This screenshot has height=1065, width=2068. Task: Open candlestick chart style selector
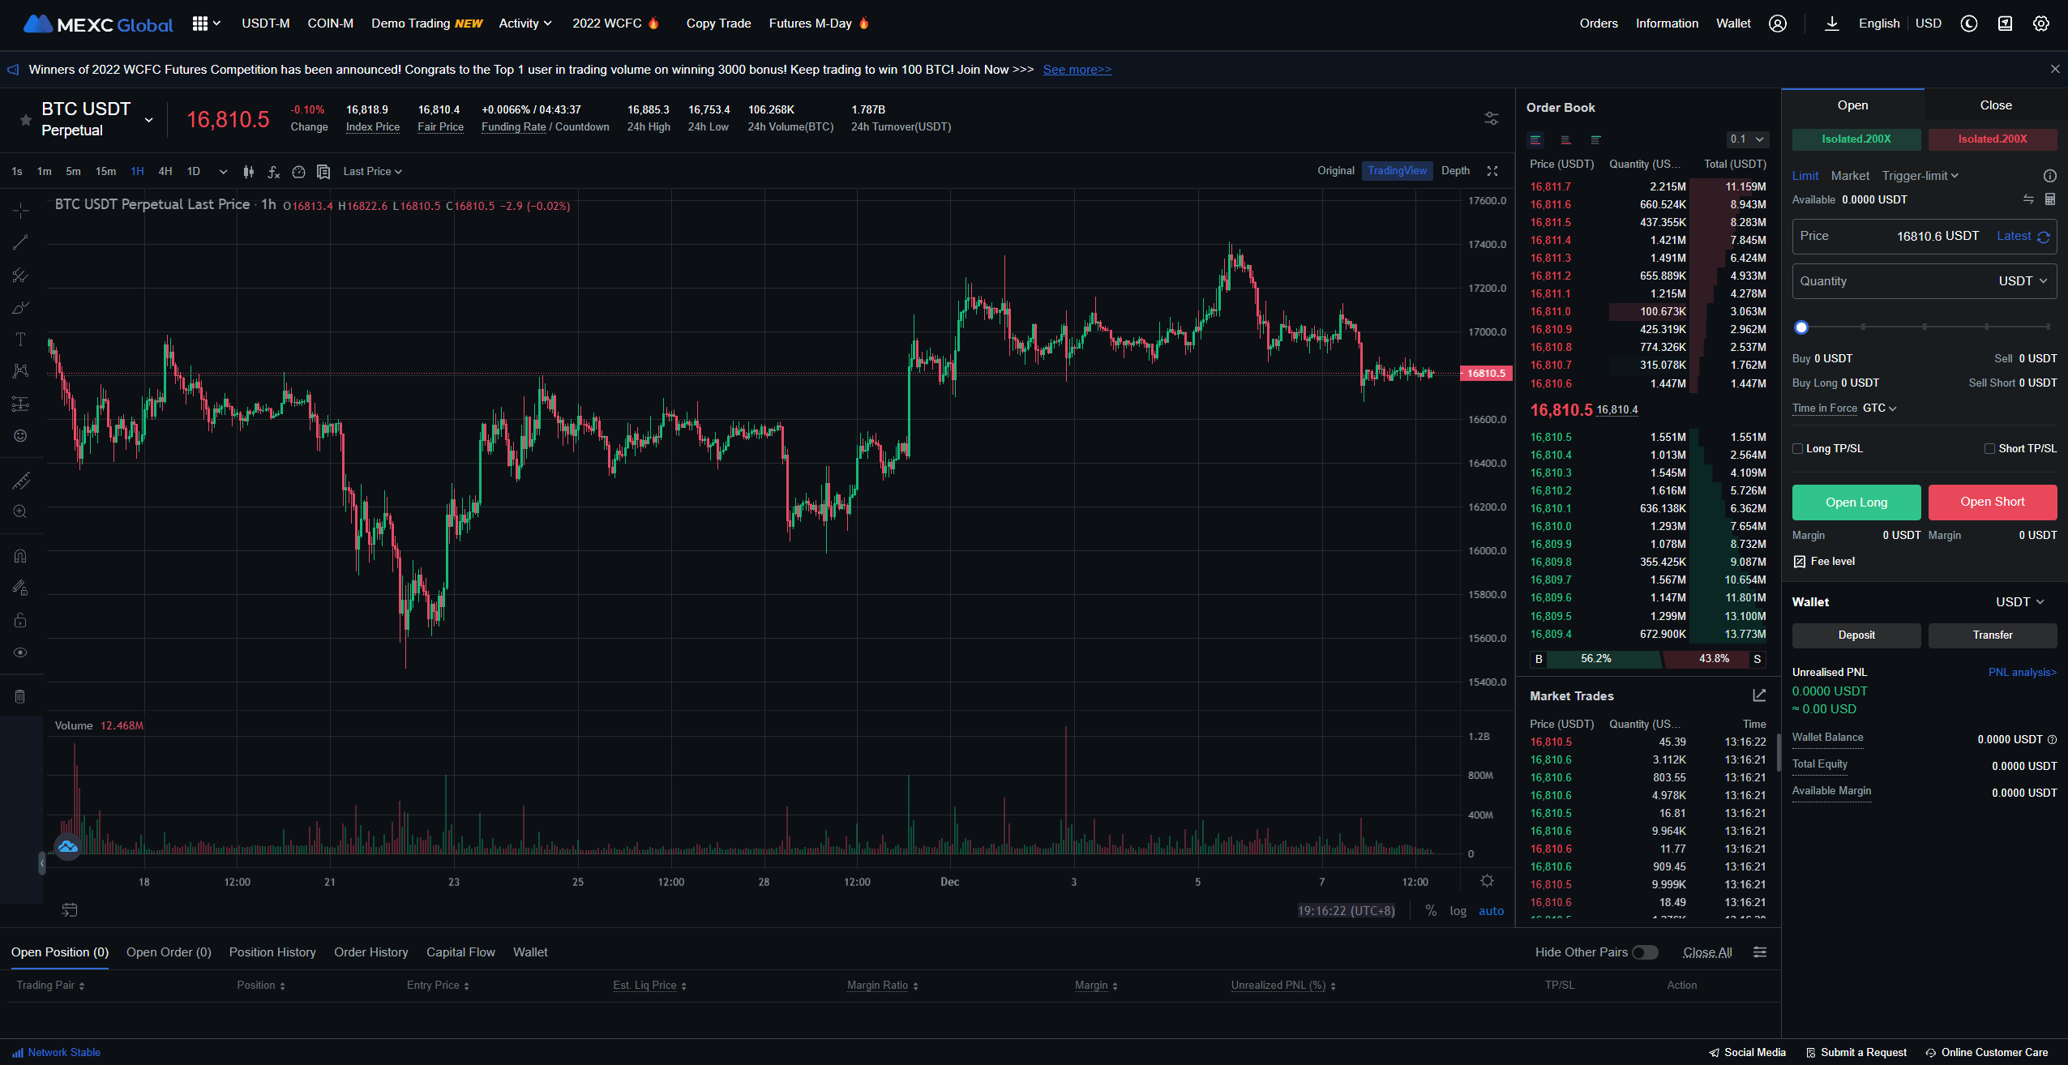click(249, 172)
